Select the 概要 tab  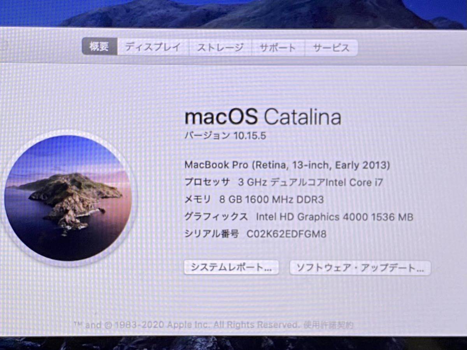[99, 47]
